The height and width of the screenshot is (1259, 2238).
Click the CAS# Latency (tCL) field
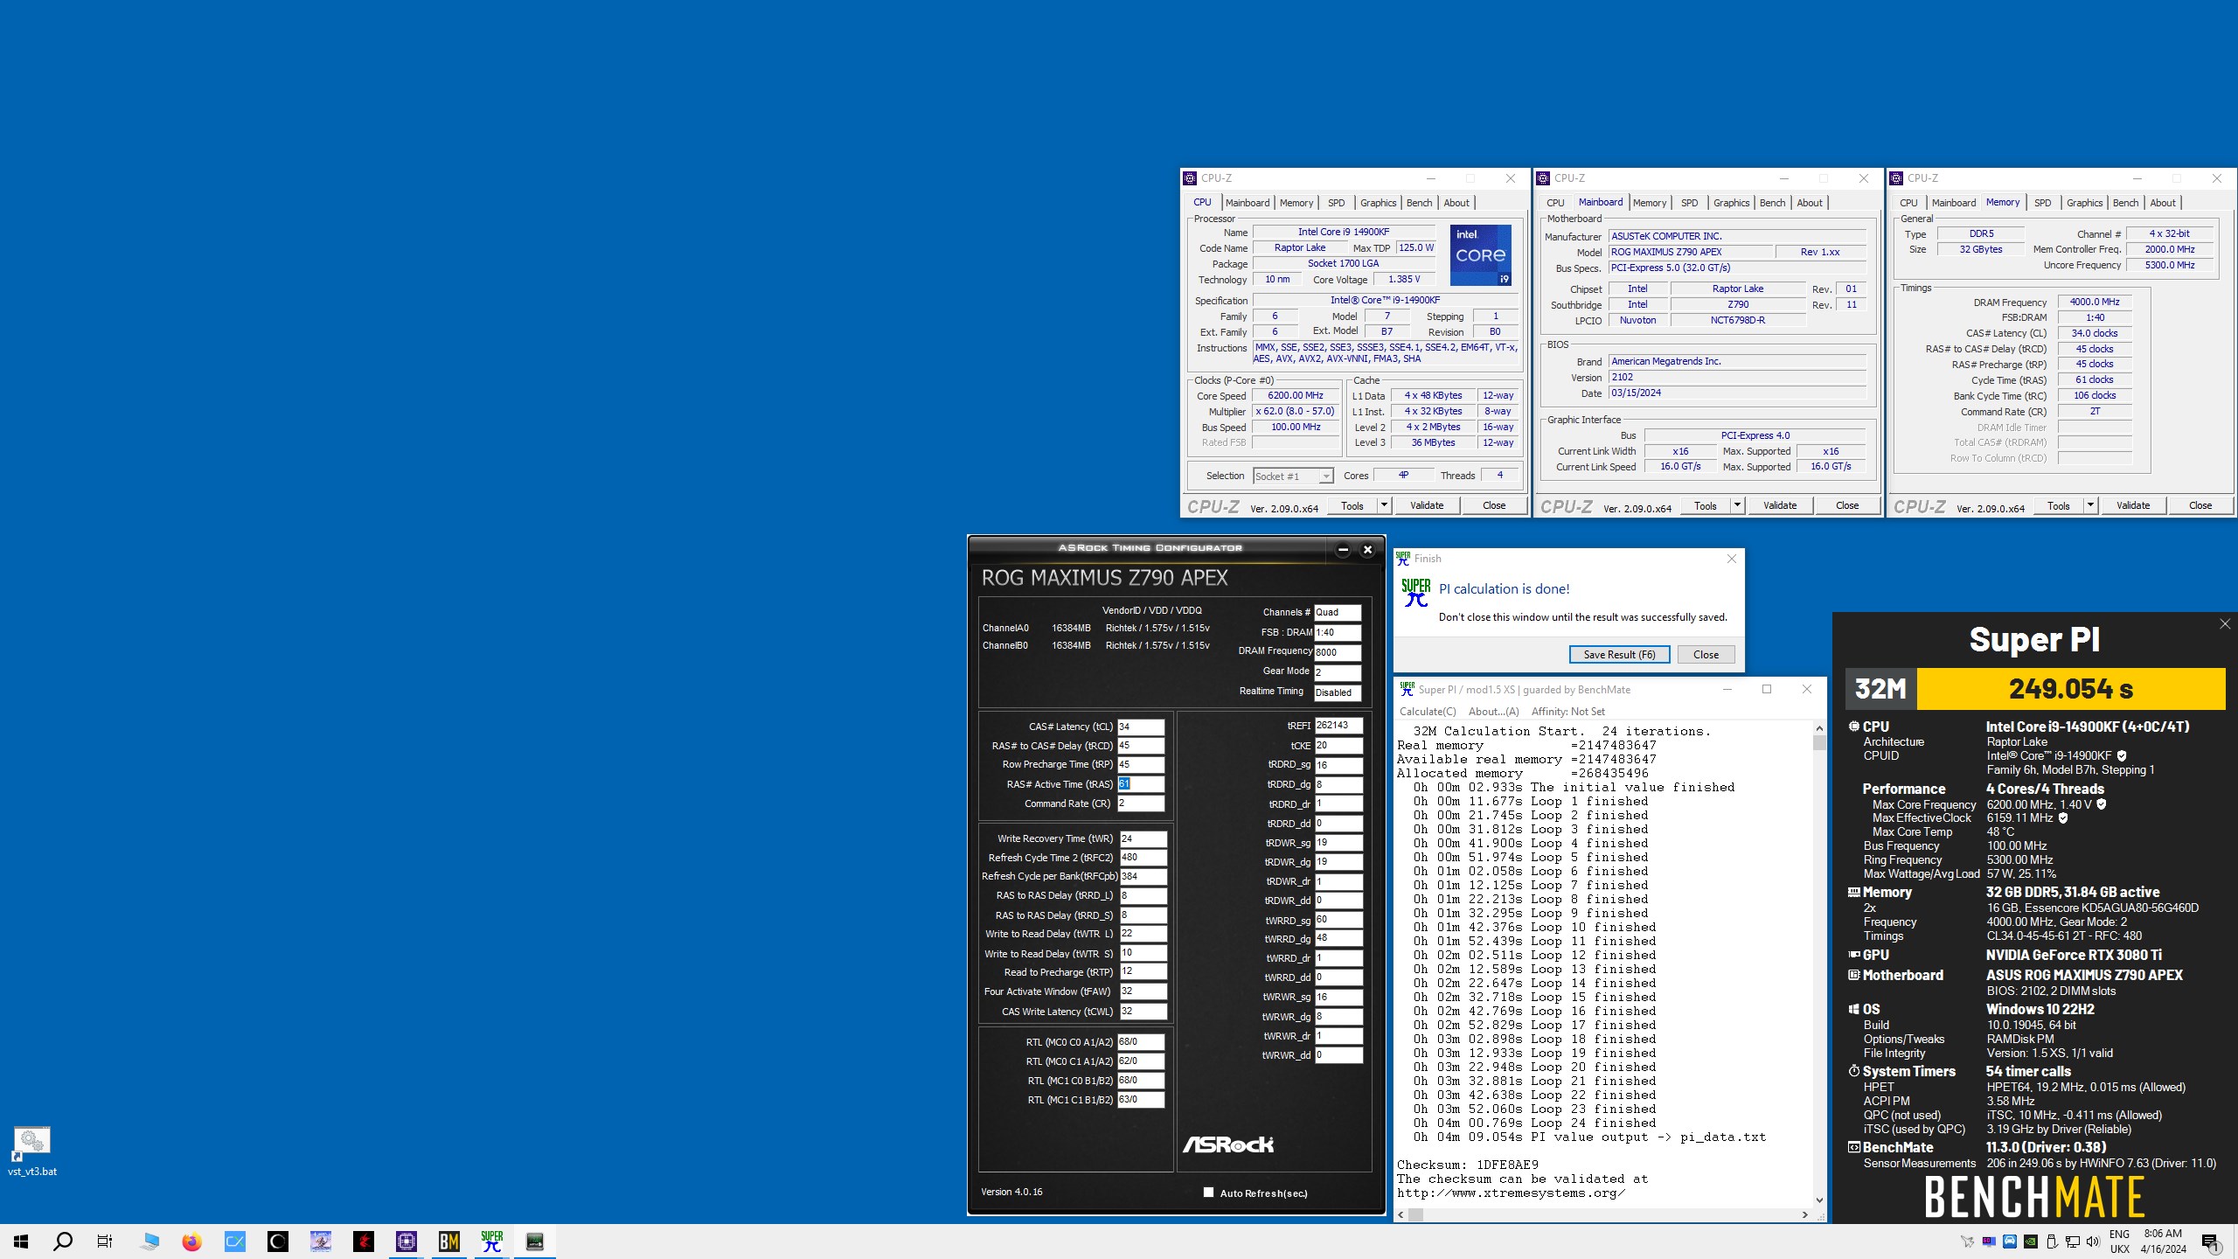click(1141, 727)
